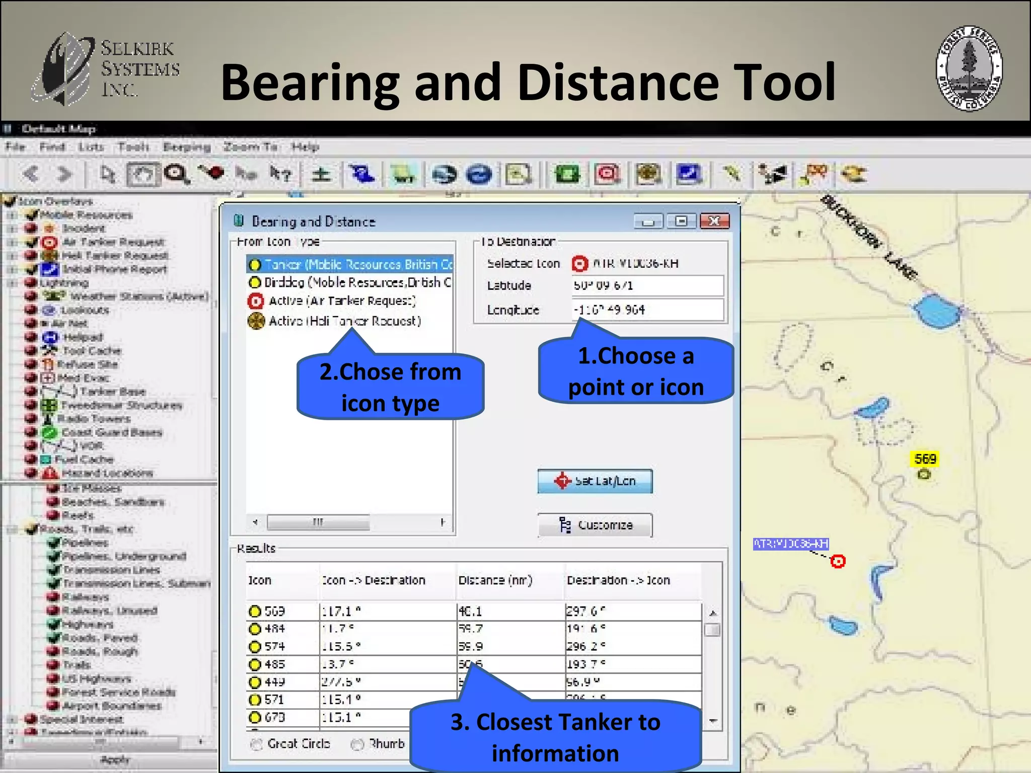
Task: Select the magnifier zoom tool
Action: coord(177,175)
